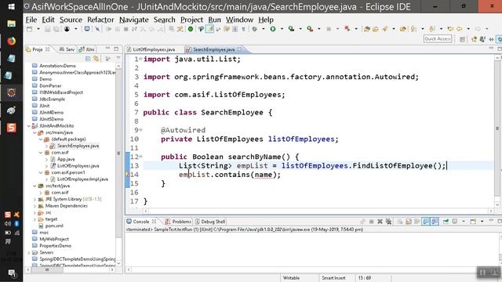
Task: Click the green Spring Boot dashboard icon
Action: pos(191,29)
